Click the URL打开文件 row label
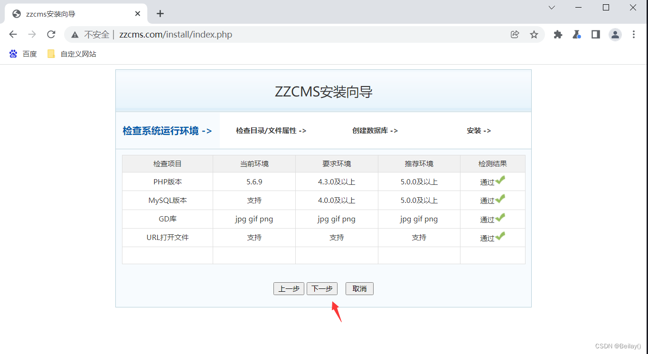This screenshot has width=648, height=354. [168, 238]
